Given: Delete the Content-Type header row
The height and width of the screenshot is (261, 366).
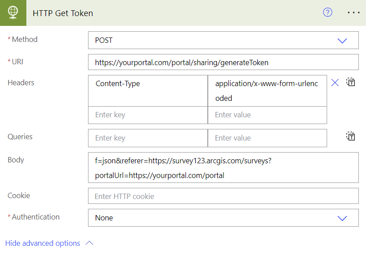Looking at the screenshot, I should [335, 83].
